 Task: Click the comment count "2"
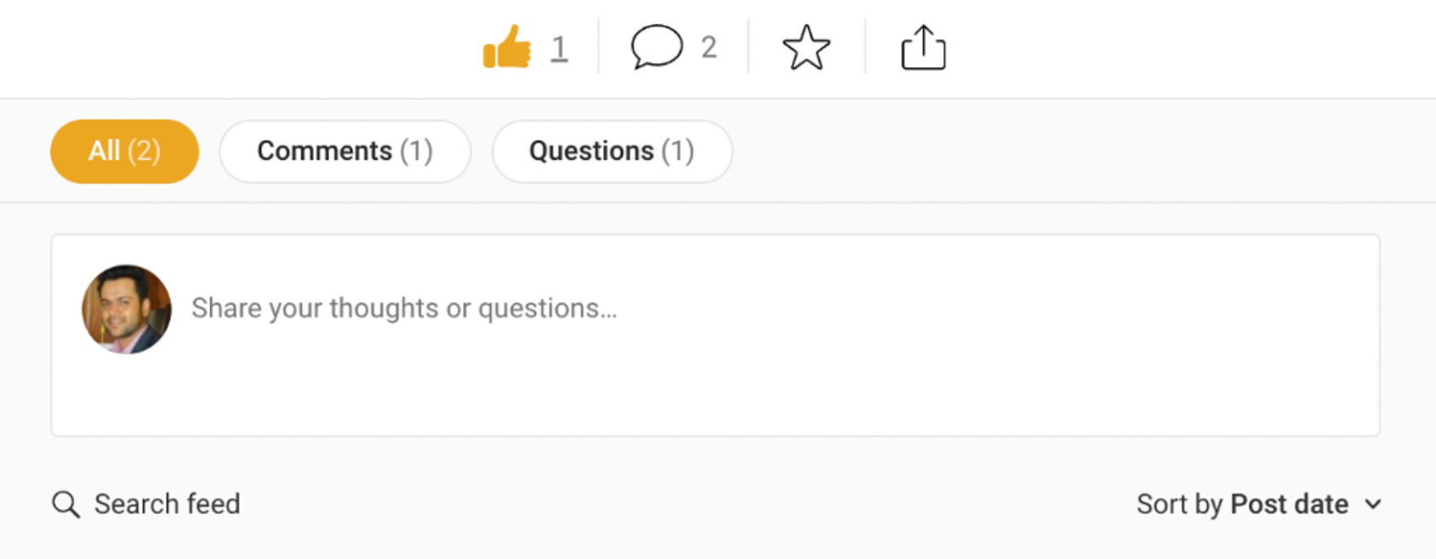point(709,48)
